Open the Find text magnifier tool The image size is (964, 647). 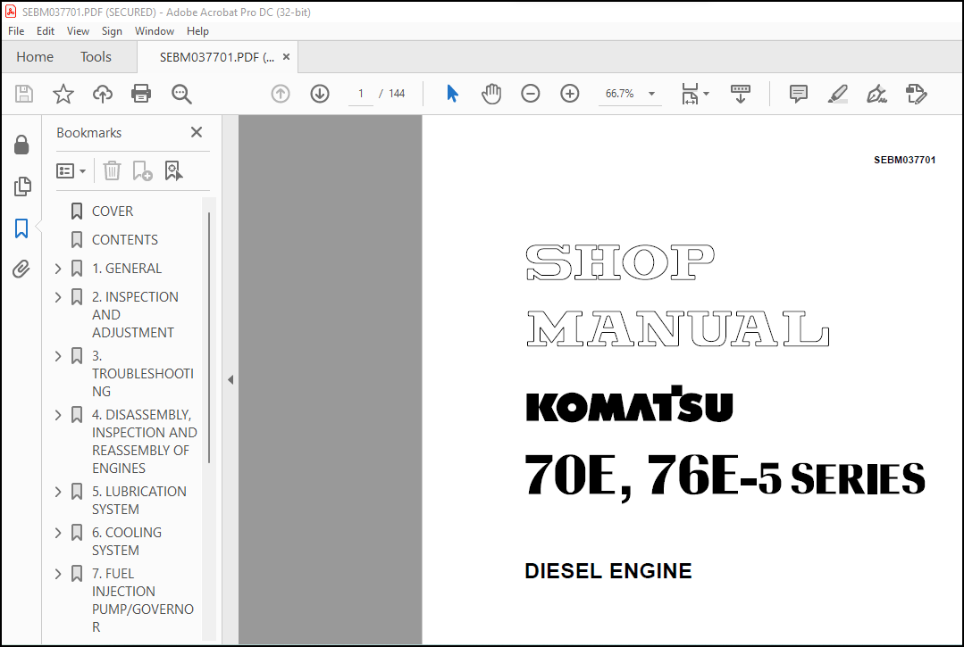181,94
